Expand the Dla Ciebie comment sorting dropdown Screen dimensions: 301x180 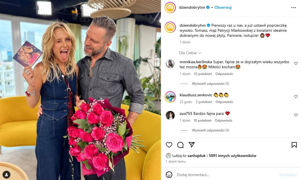pos(190,53)
